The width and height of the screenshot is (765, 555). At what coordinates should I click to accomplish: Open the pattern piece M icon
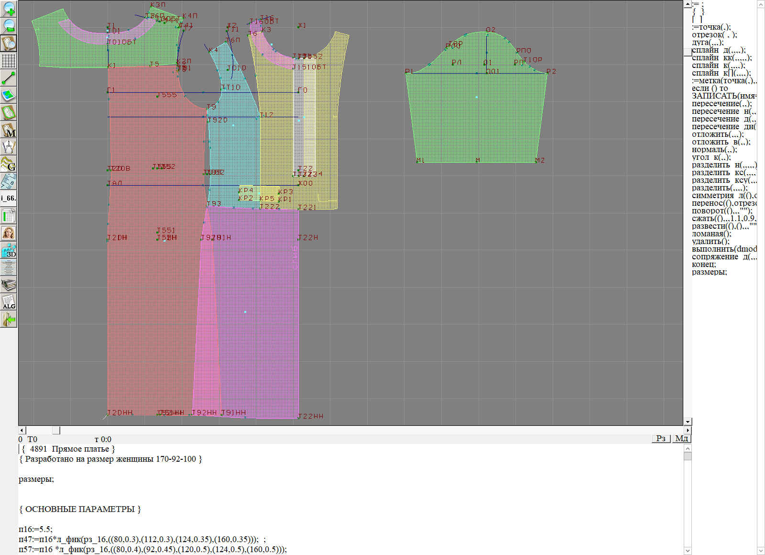[x=9, y=130]
